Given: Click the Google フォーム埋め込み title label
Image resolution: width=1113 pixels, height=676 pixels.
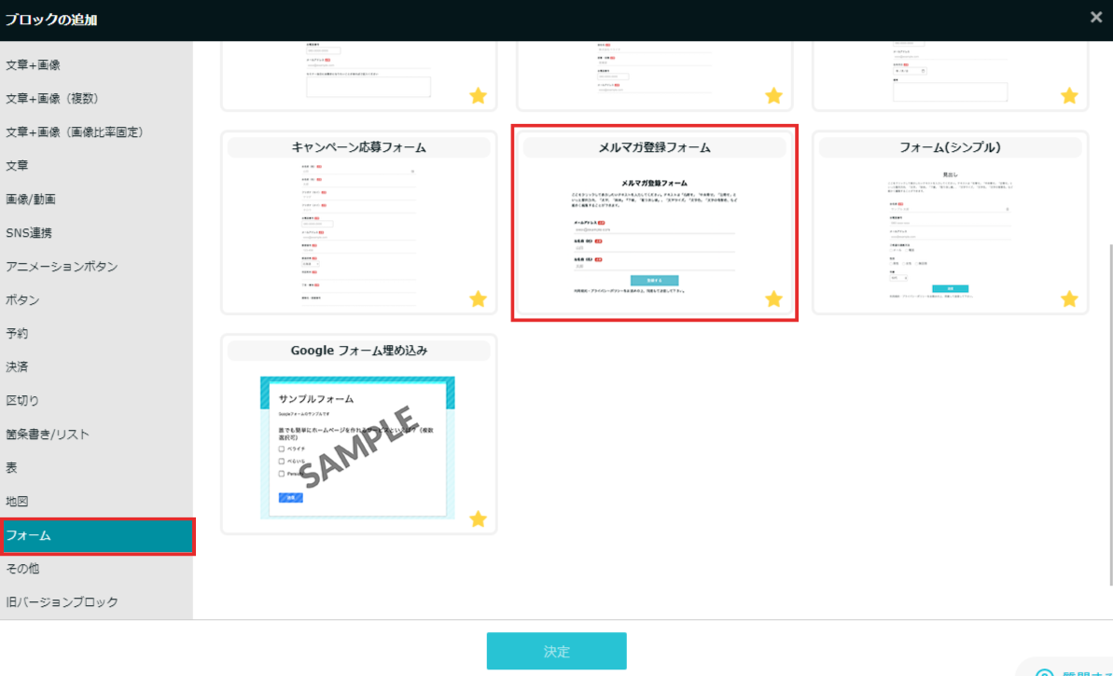Looking at the screenshot, I should pyautogui.click(x=358, y=351).
